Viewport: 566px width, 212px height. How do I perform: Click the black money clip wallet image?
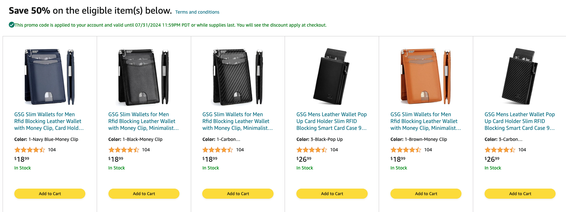144,77
